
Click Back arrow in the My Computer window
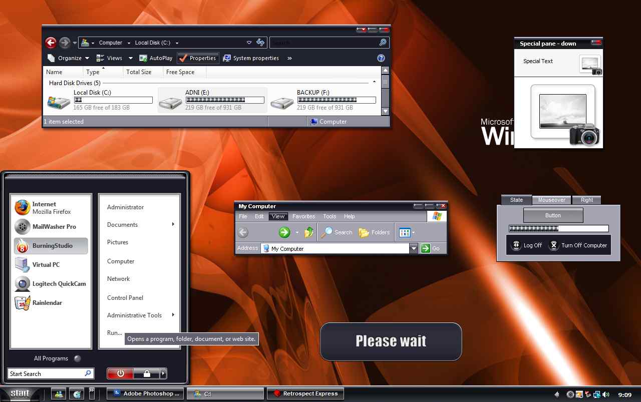(x=243, y=232)
